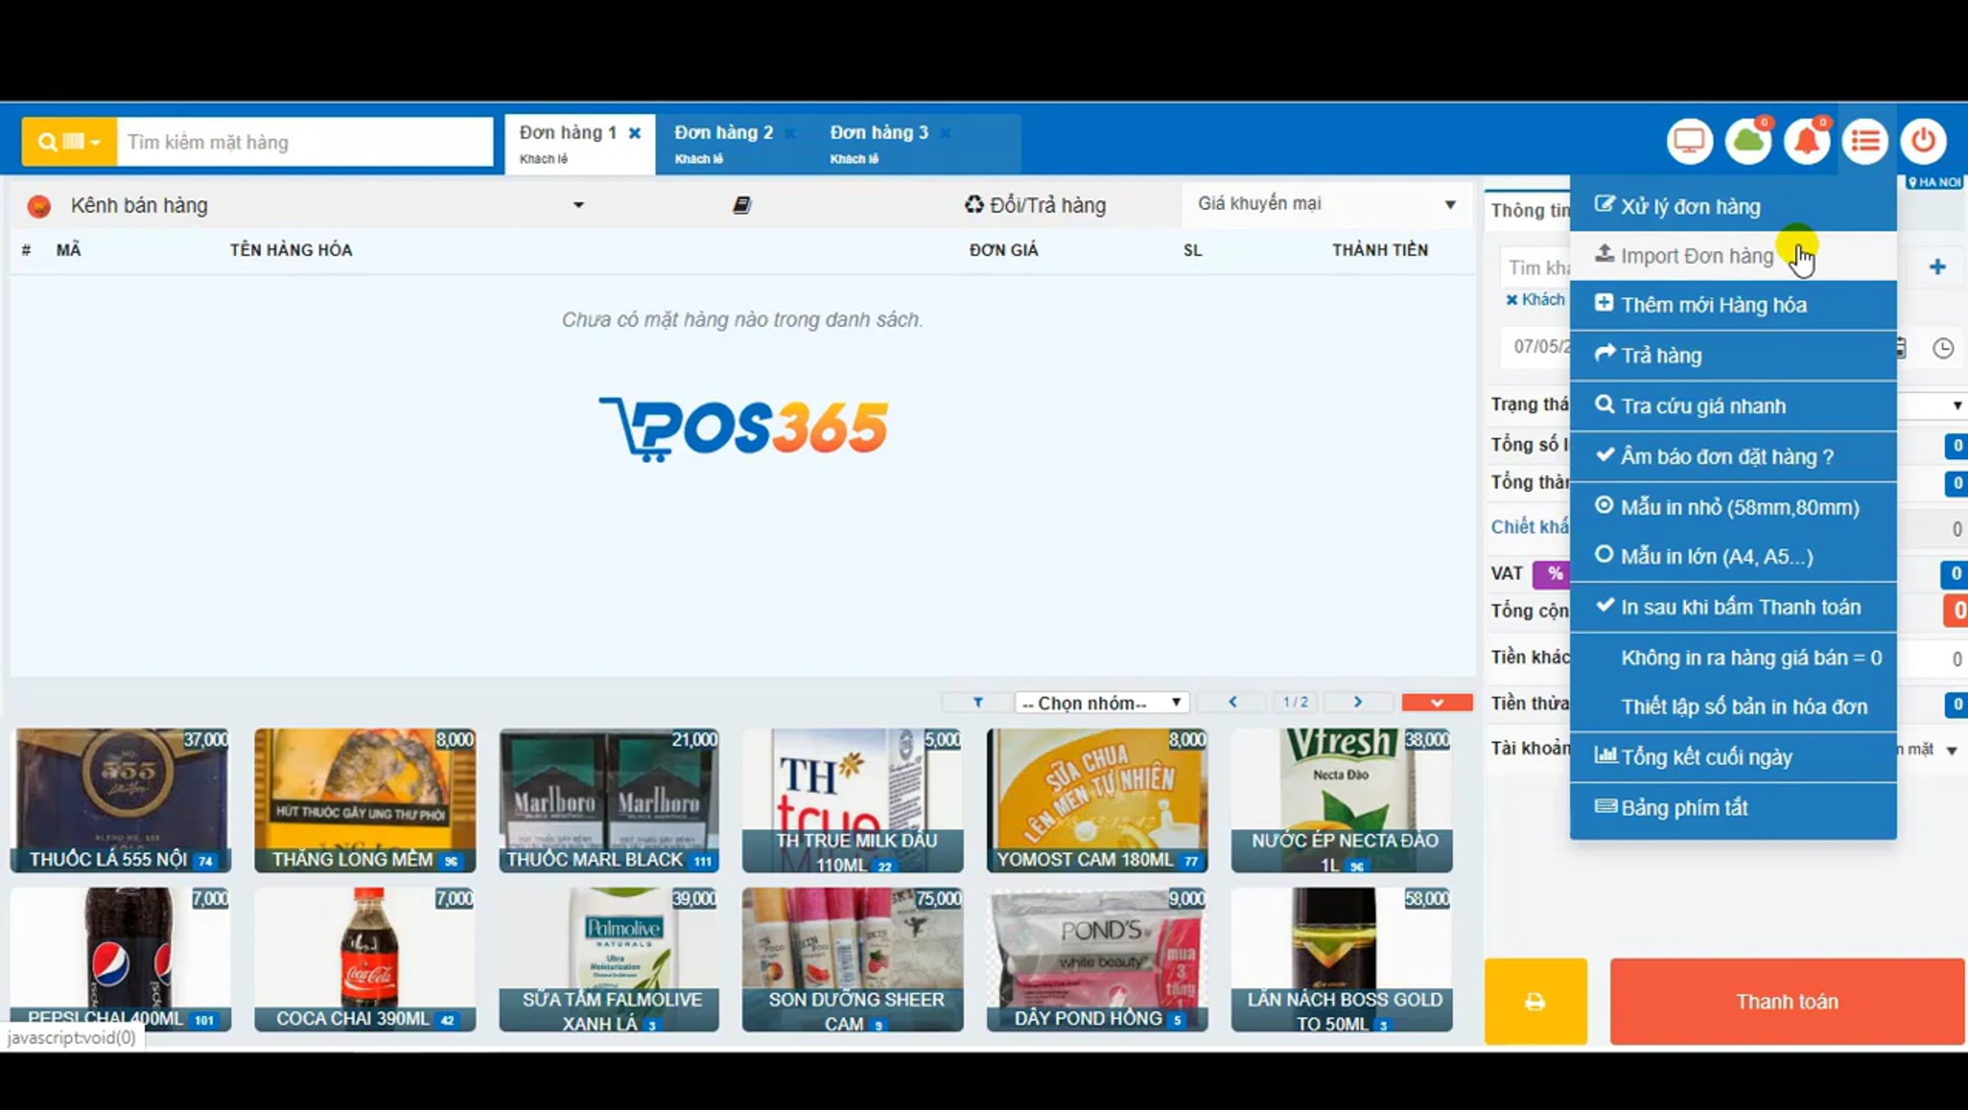Select Mẫu in nhỏ (58mm,80mm) radio option
The image size is (1968, 1110).
[1733, 507]
